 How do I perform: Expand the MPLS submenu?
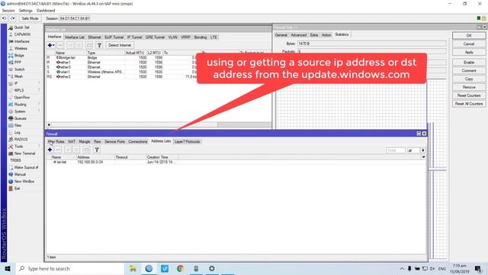coord(39,90)
